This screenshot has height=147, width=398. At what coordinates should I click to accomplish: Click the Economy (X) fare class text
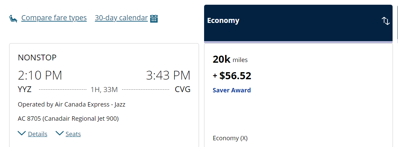pyautogui.click(x=230, y=138)
